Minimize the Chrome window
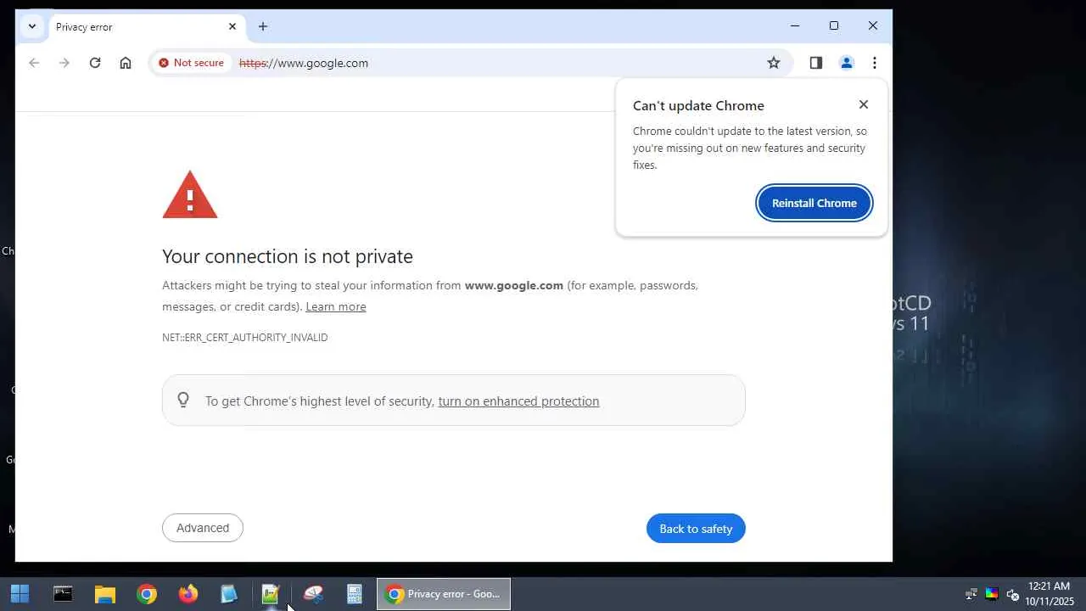This screenshot has width=1086, height=611. 795,26
